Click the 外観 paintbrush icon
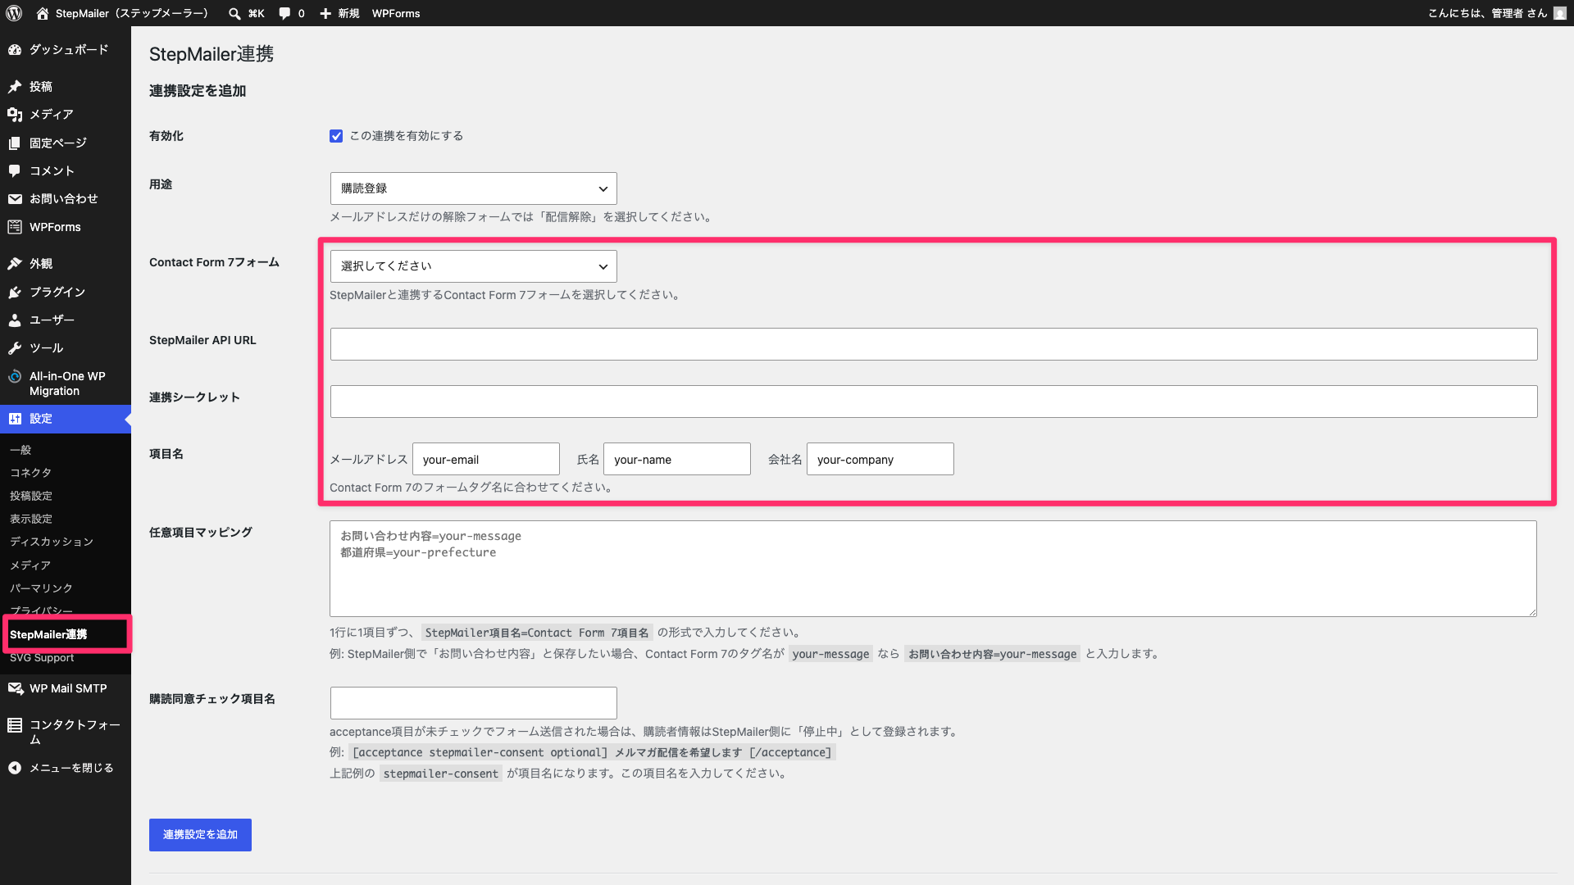This screenshot has width=1574, height=885. pos(15,264)
